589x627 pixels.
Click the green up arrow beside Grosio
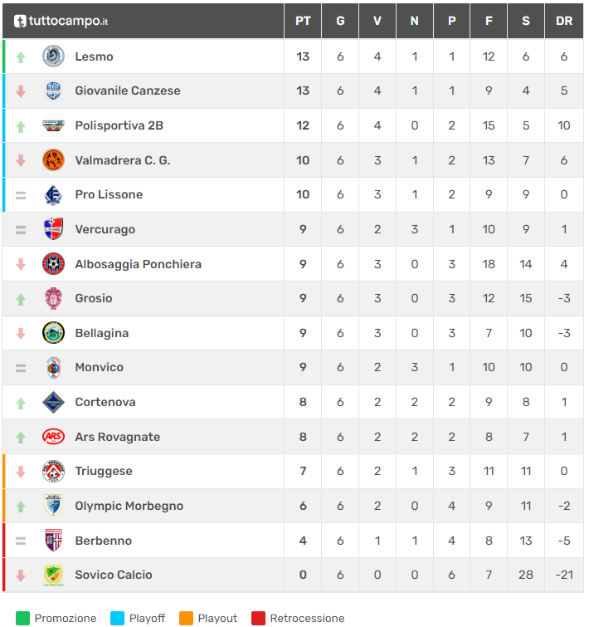(21, 299)
